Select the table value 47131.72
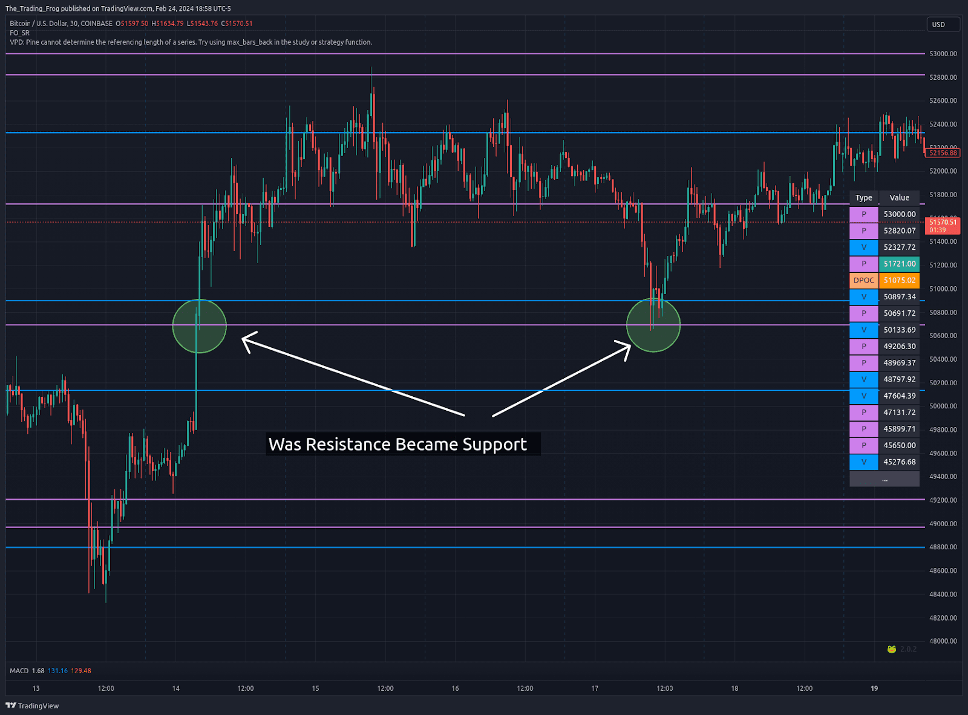The image size is (968, 715). [899, 413]
